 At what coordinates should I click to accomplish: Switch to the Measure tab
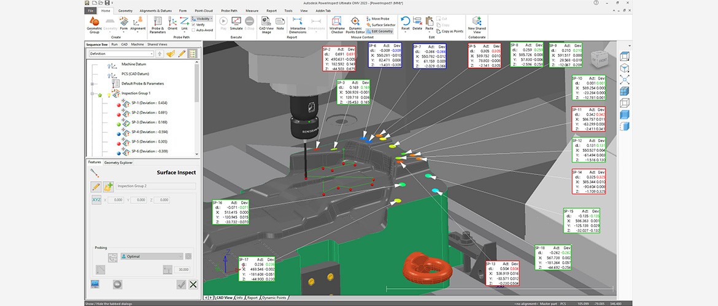pyautogui.click(x=252, y=10)
